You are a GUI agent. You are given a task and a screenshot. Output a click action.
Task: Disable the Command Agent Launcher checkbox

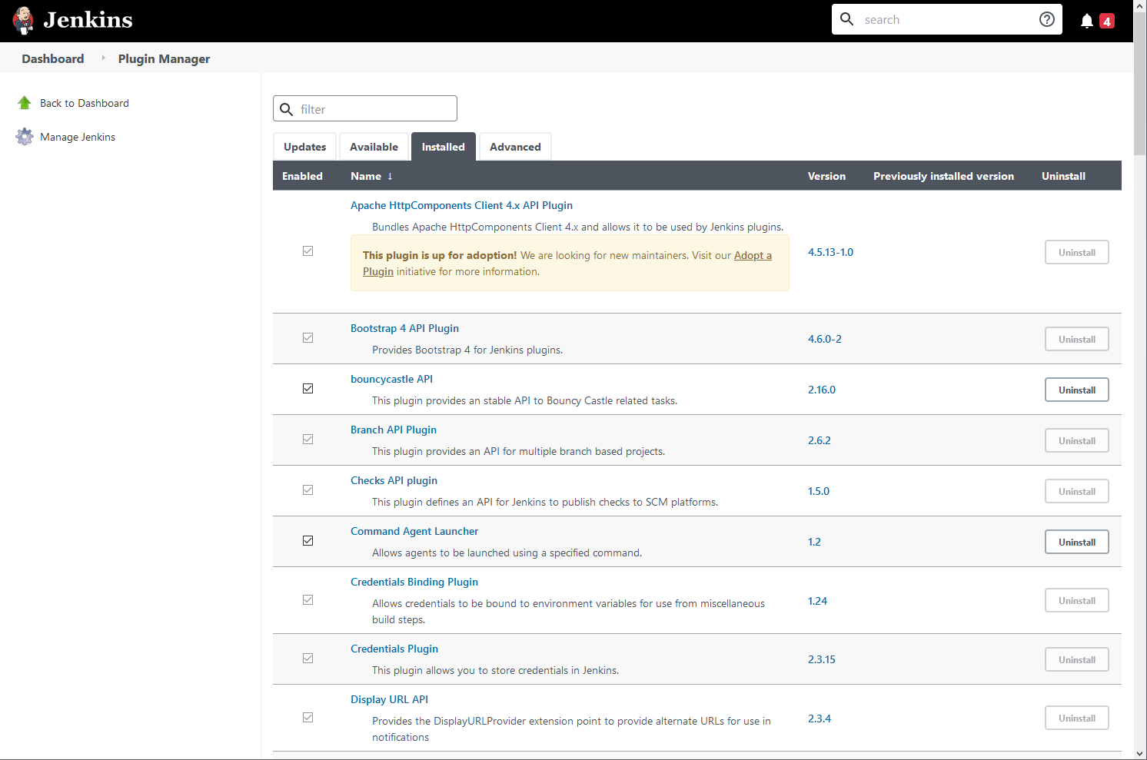308,541
